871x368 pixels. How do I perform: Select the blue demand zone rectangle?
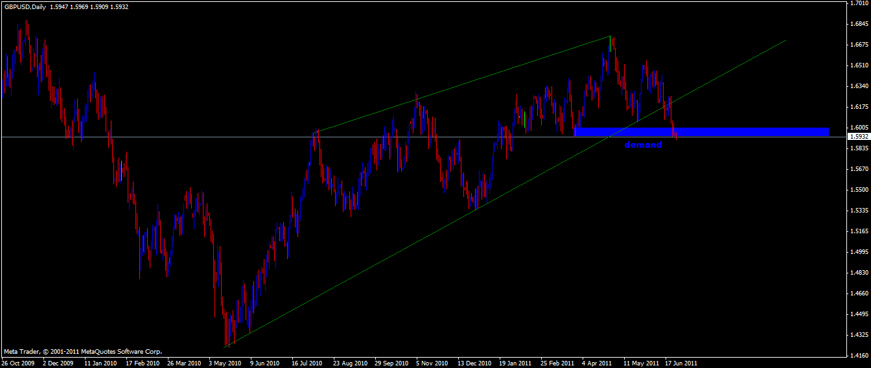coord(702,132)
